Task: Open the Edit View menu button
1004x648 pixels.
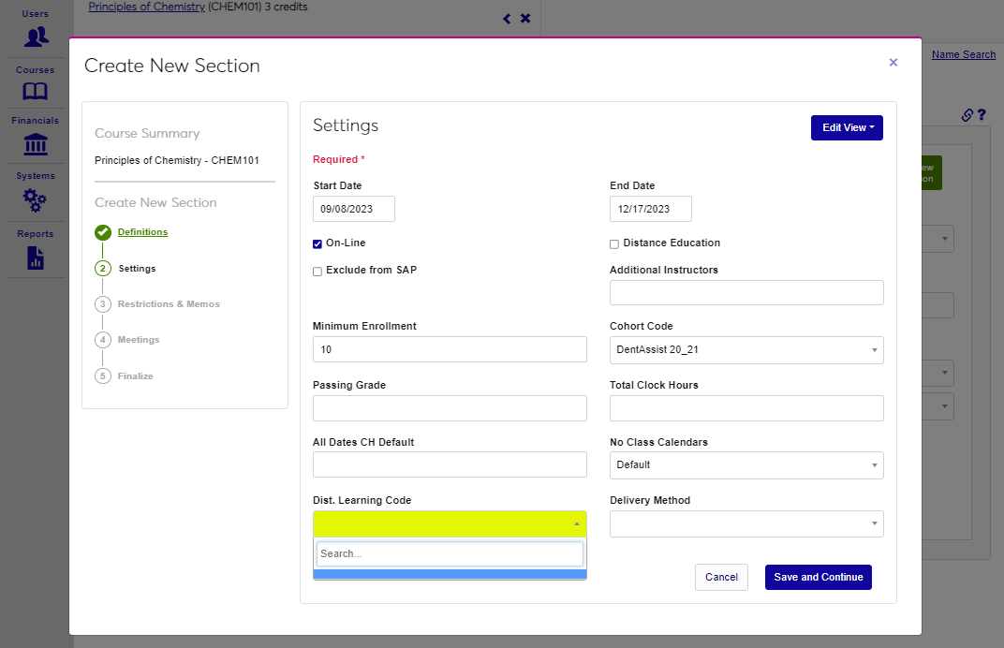Action: coord(846,127)
